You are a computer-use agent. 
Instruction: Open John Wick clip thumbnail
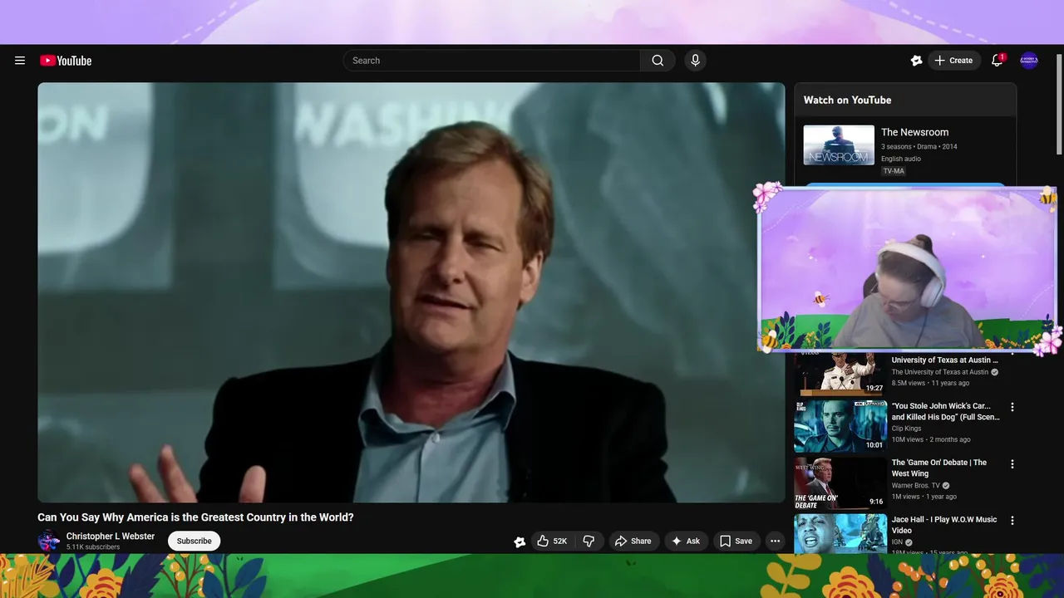tap(840, 426)
